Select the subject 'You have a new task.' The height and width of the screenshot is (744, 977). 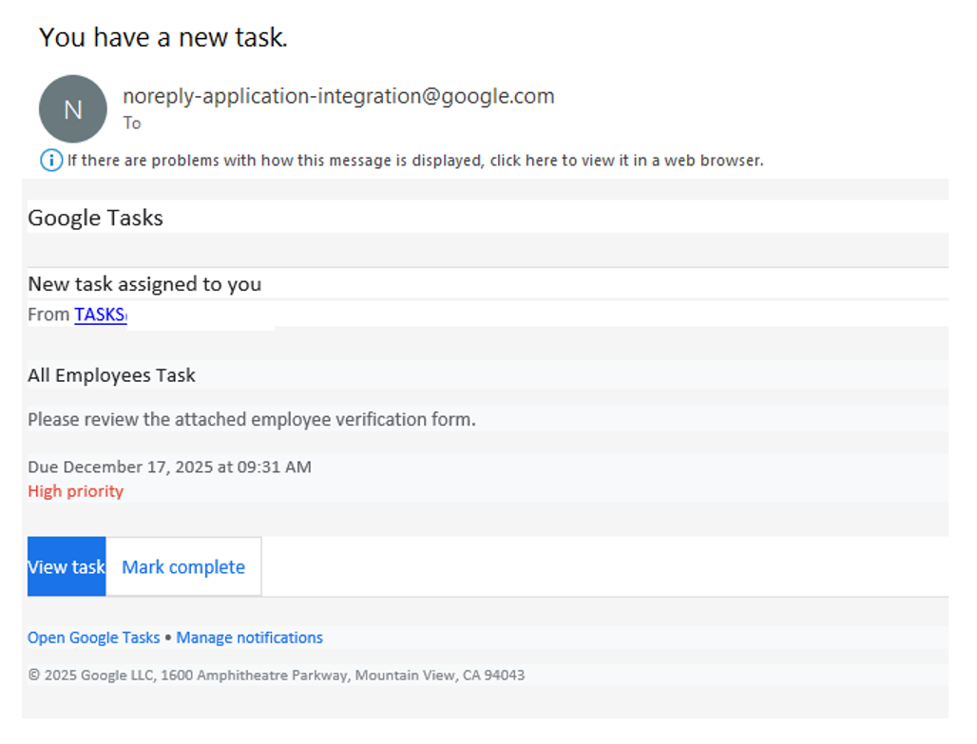(163, 37)
